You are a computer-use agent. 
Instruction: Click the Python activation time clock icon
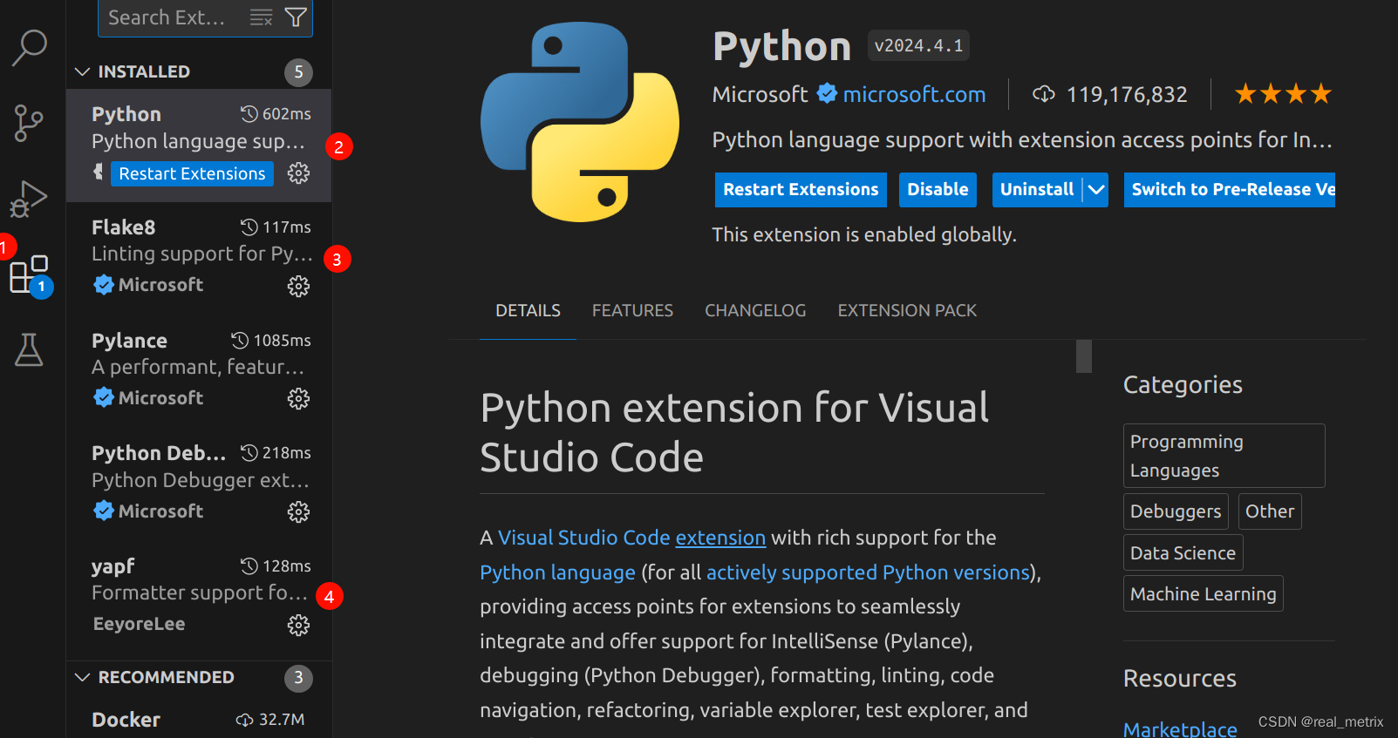pyautogui.click(x=249, y=114)
